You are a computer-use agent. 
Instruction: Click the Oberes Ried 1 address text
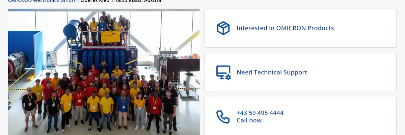(120, 1)
